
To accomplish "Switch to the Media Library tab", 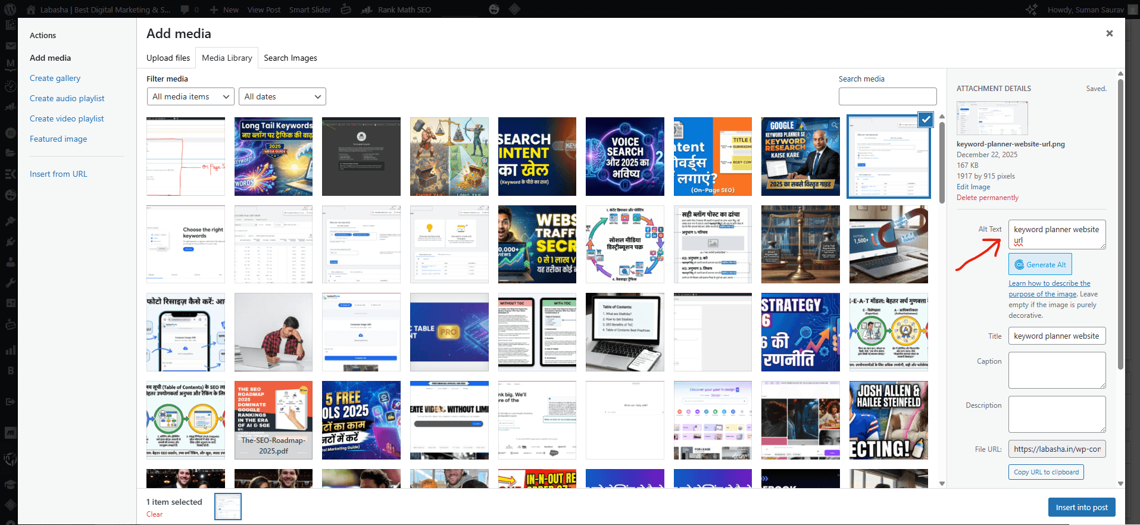I will 227,58.
